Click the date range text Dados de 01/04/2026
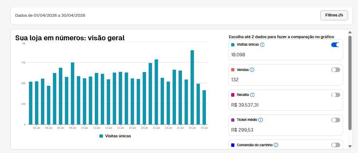This screenshot has width=358, height=153. (x=50, y=16)
